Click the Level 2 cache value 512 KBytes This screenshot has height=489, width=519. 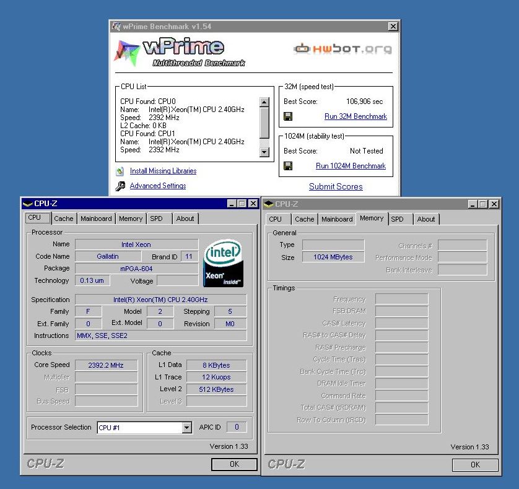[x=217, y=389]
